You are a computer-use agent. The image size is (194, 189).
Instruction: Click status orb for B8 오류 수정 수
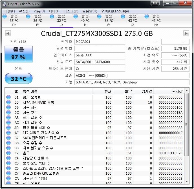pos(8,143)
